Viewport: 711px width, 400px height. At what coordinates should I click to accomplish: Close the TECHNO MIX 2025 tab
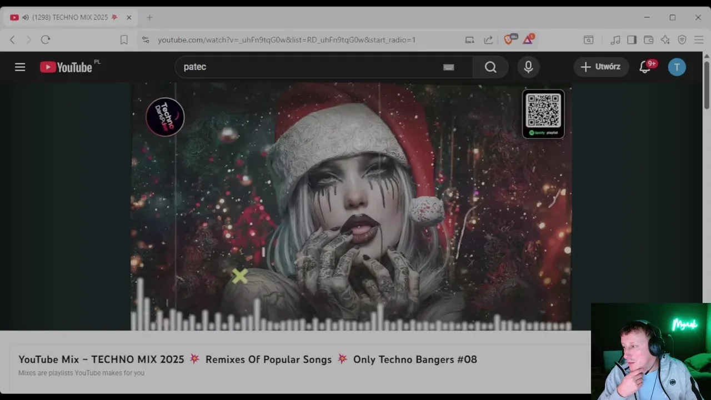tap(129, 17)
